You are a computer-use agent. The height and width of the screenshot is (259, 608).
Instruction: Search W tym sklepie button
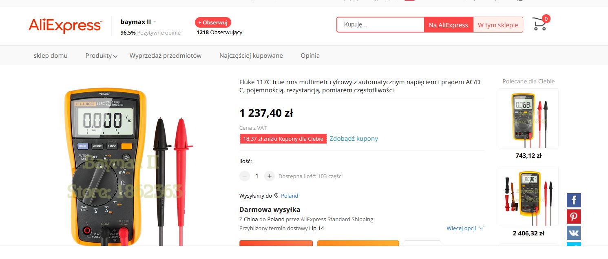[498, 25]
